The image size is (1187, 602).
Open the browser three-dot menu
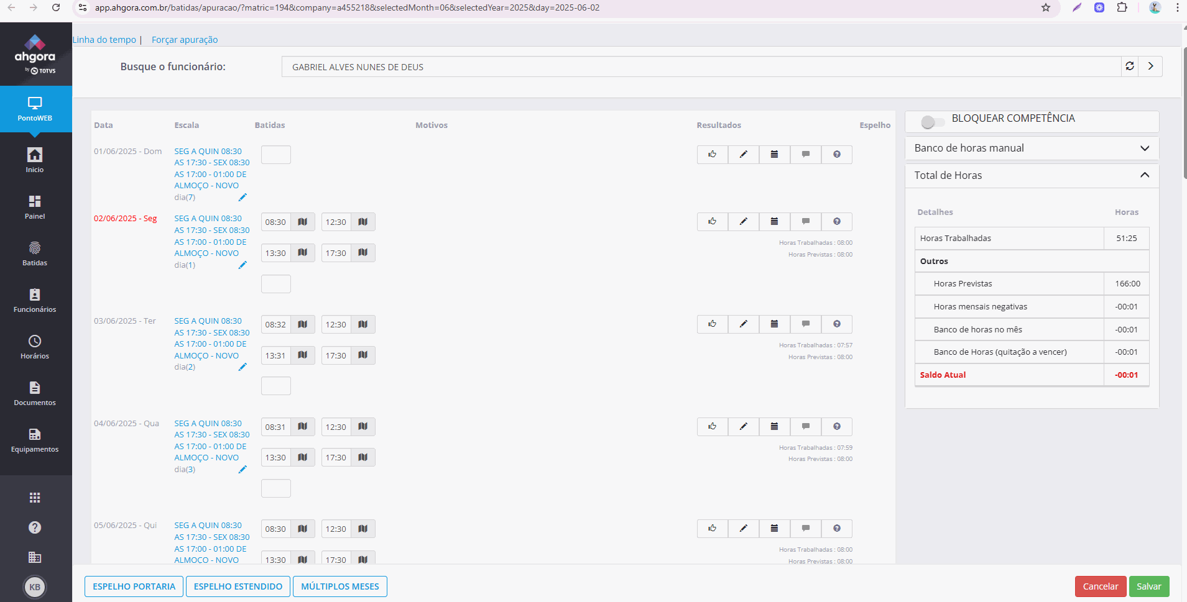coord(1177,7)
